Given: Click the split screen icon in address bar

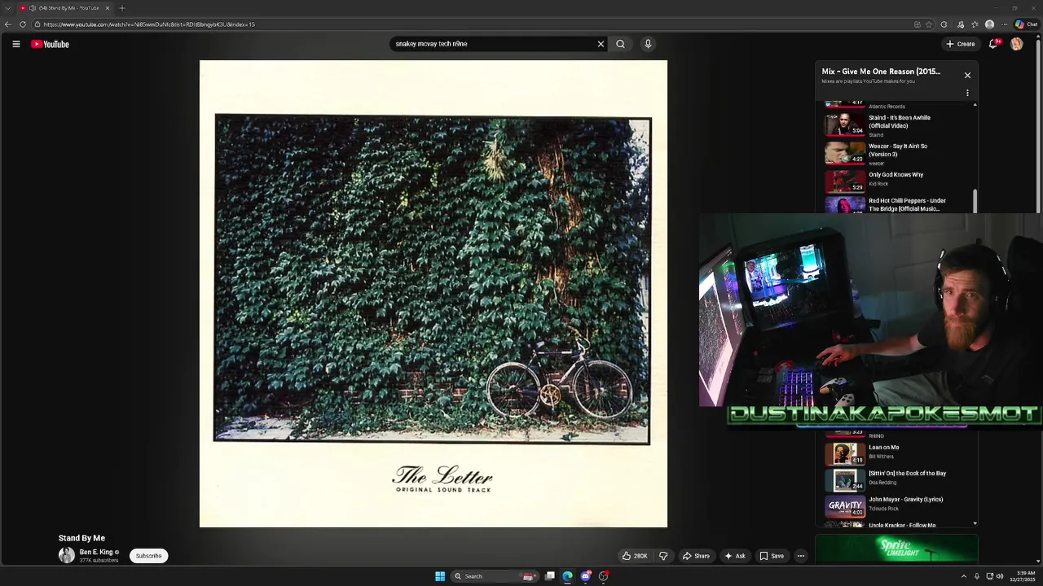Looking at the screenshot, I should coord(918,24).
